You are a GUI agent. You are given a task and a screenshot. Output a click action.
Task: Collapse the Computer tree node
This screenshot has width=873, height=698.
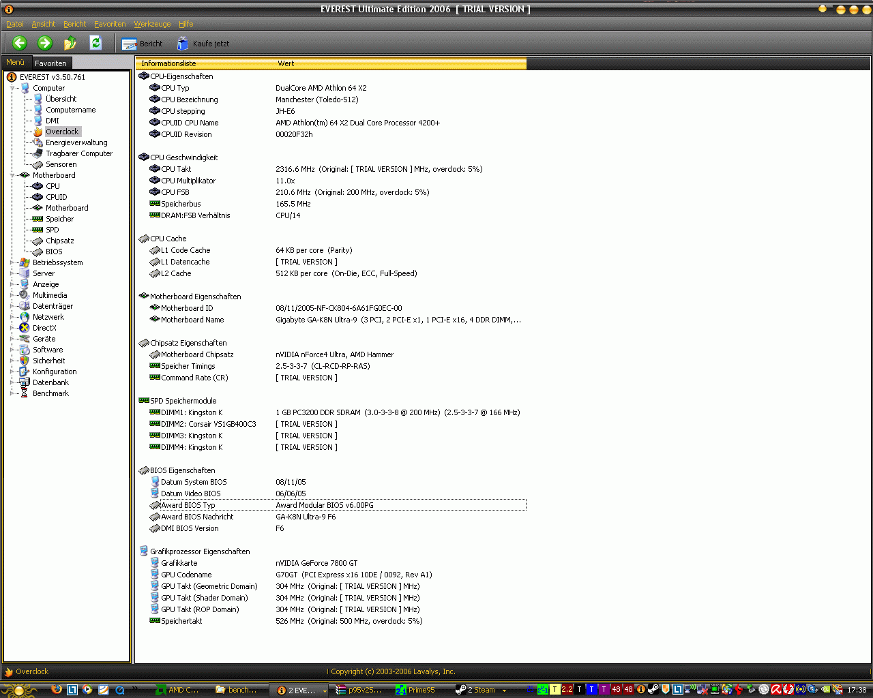click(12, 88)
